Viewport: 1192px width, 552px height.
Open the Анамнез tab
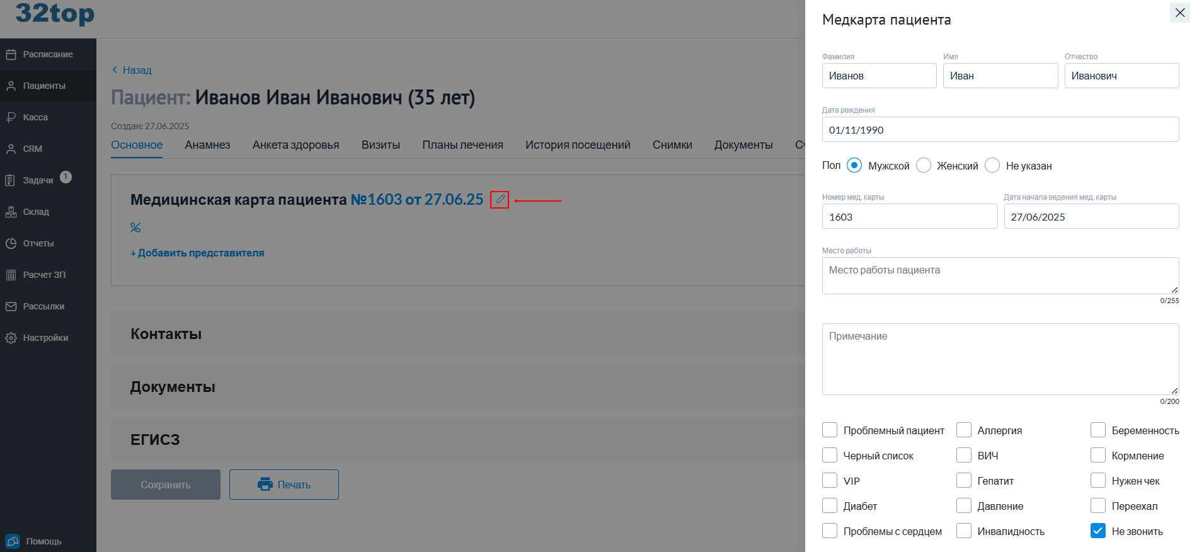point(207,145)
